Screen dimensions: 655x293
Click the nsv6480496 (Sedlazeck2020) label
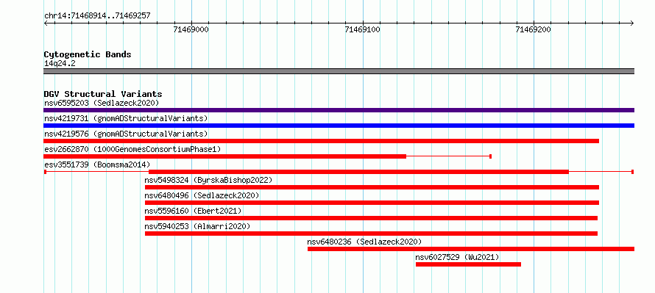point(202,195)
